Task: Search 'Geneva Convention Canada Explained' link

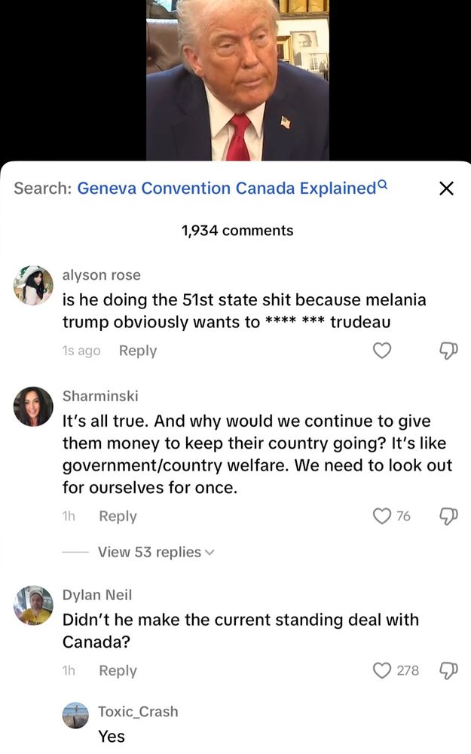Action: (226, 188)
